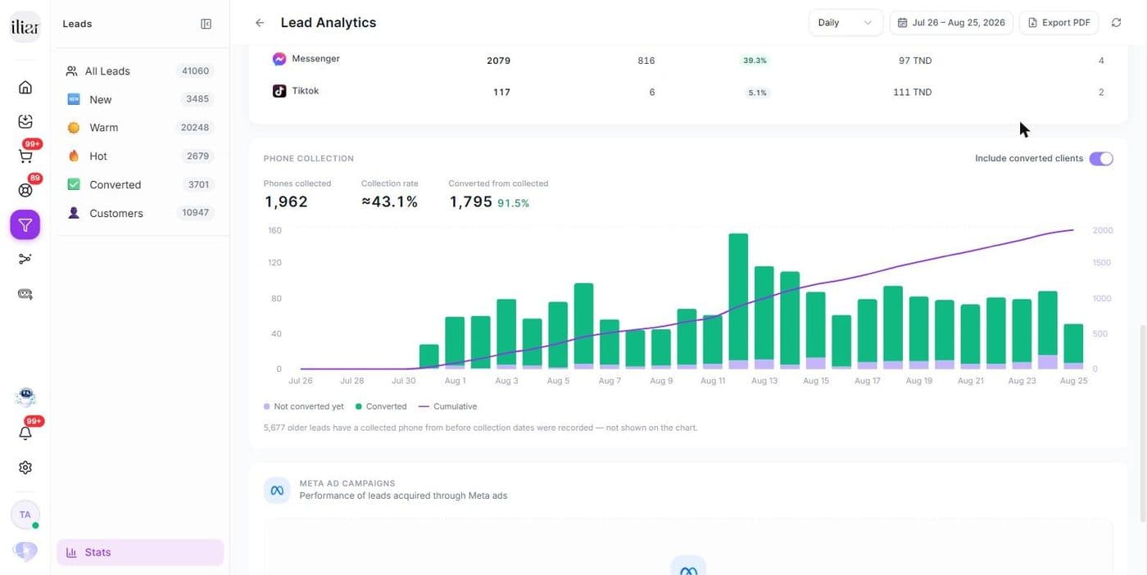Open the Jul 26 – Aug 25, 2026 date picker
Viewport: 1147px width, 575px height.
(951, 23)
